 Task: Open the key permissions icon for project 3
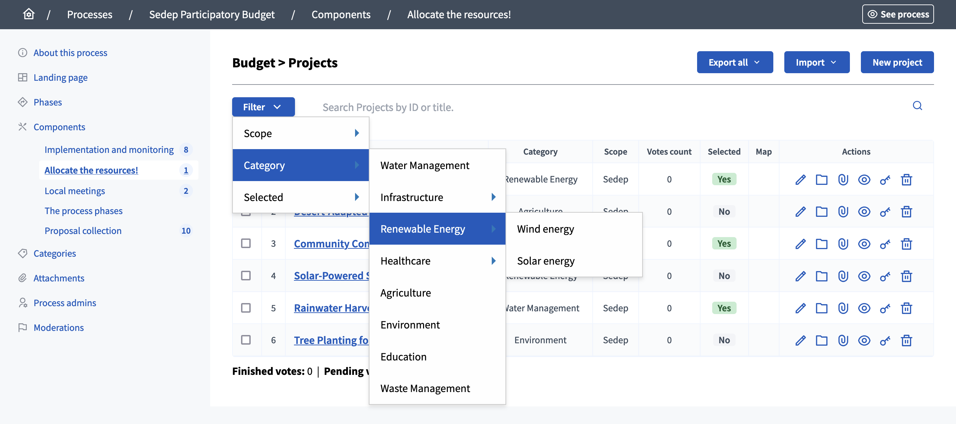[885, 244]
